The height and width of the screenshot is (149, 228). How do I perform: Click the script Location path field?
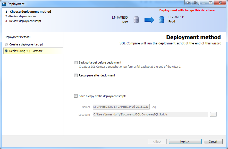click(x=150, y=114)
